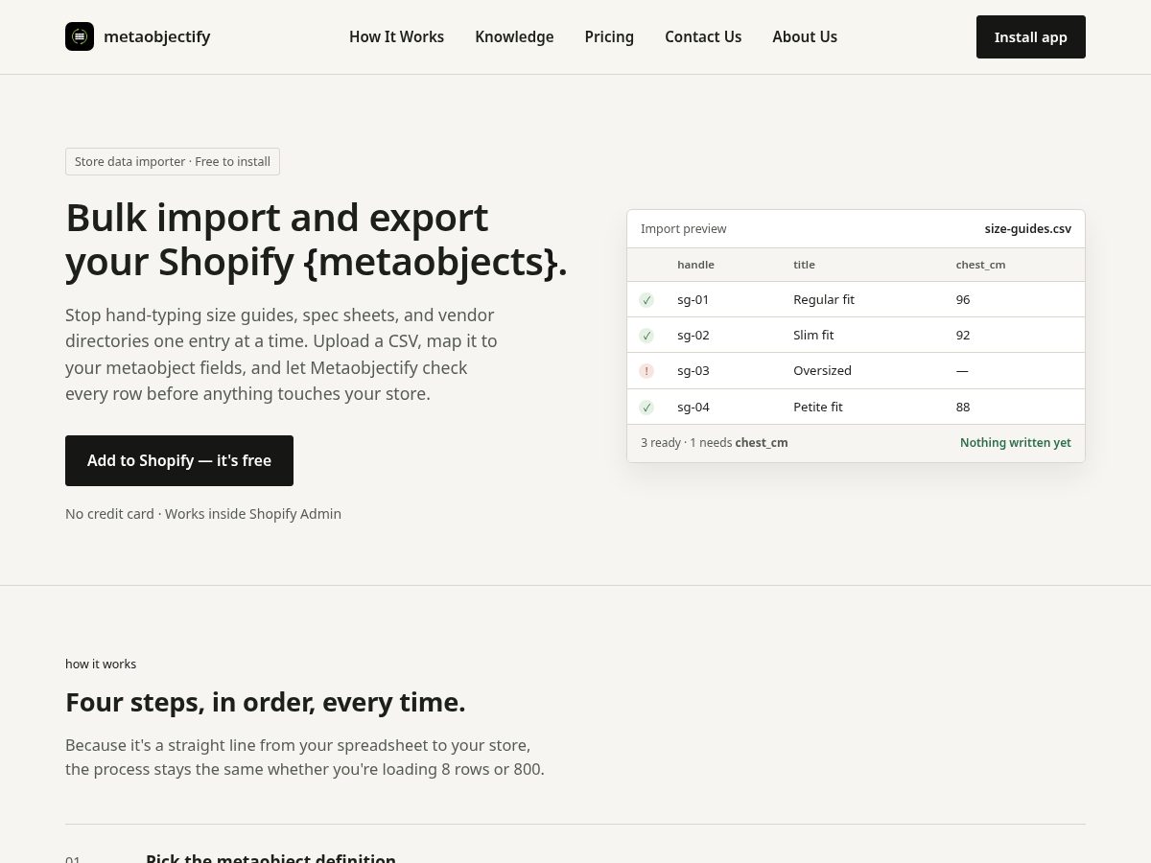1151x863 pixels.
Task: Click the Four steps, in order heading
Action: (x=266, y=703)
